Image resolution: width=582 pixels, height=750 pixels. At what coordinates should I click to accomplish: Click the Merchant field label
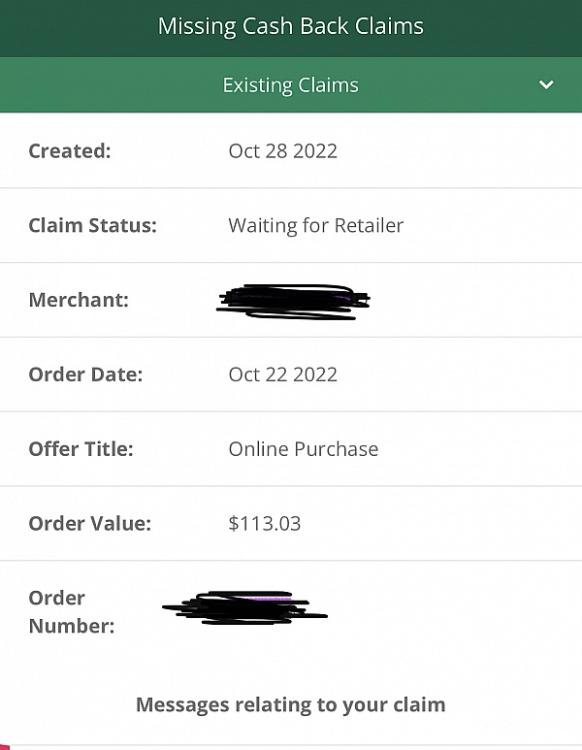click(x=79, y=300)
